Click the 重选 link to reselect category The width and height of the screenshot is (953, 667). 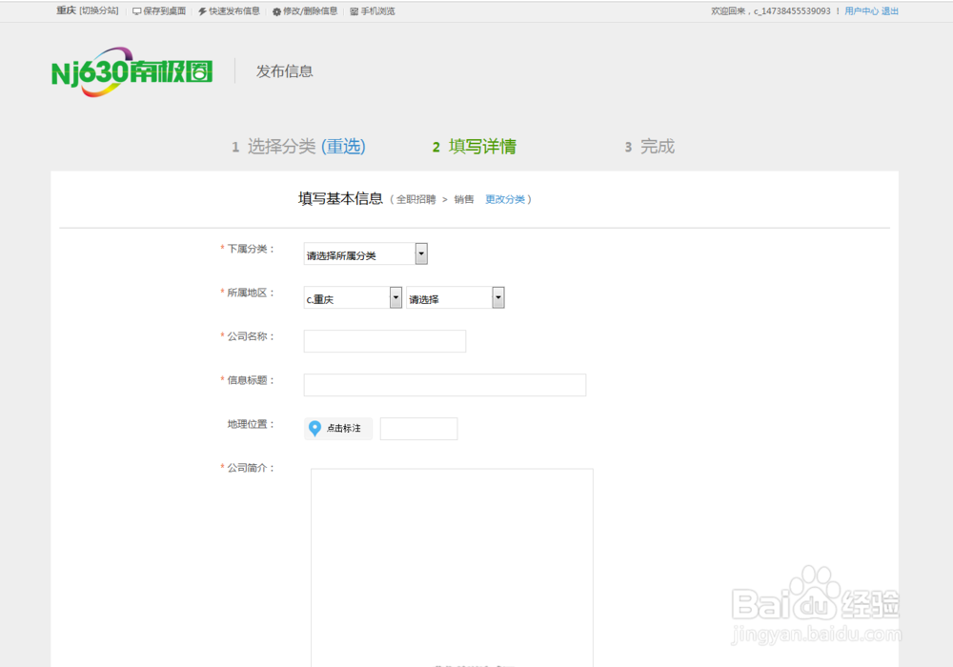click(x=344, y=147)
